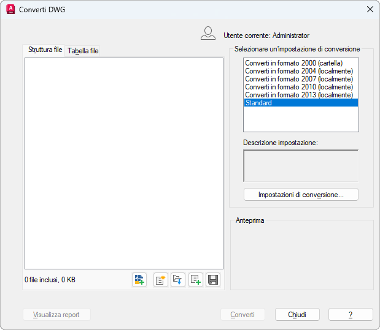Click the Descrizione impostazione text box
Image resolution: width=380 pixels, height=330 pixels.
301,166
